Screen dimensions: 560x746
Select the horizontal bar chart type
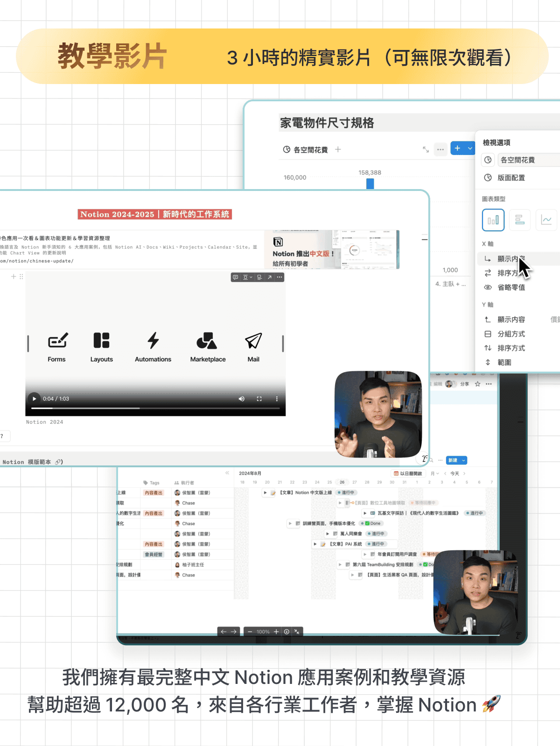click(519, 220)
